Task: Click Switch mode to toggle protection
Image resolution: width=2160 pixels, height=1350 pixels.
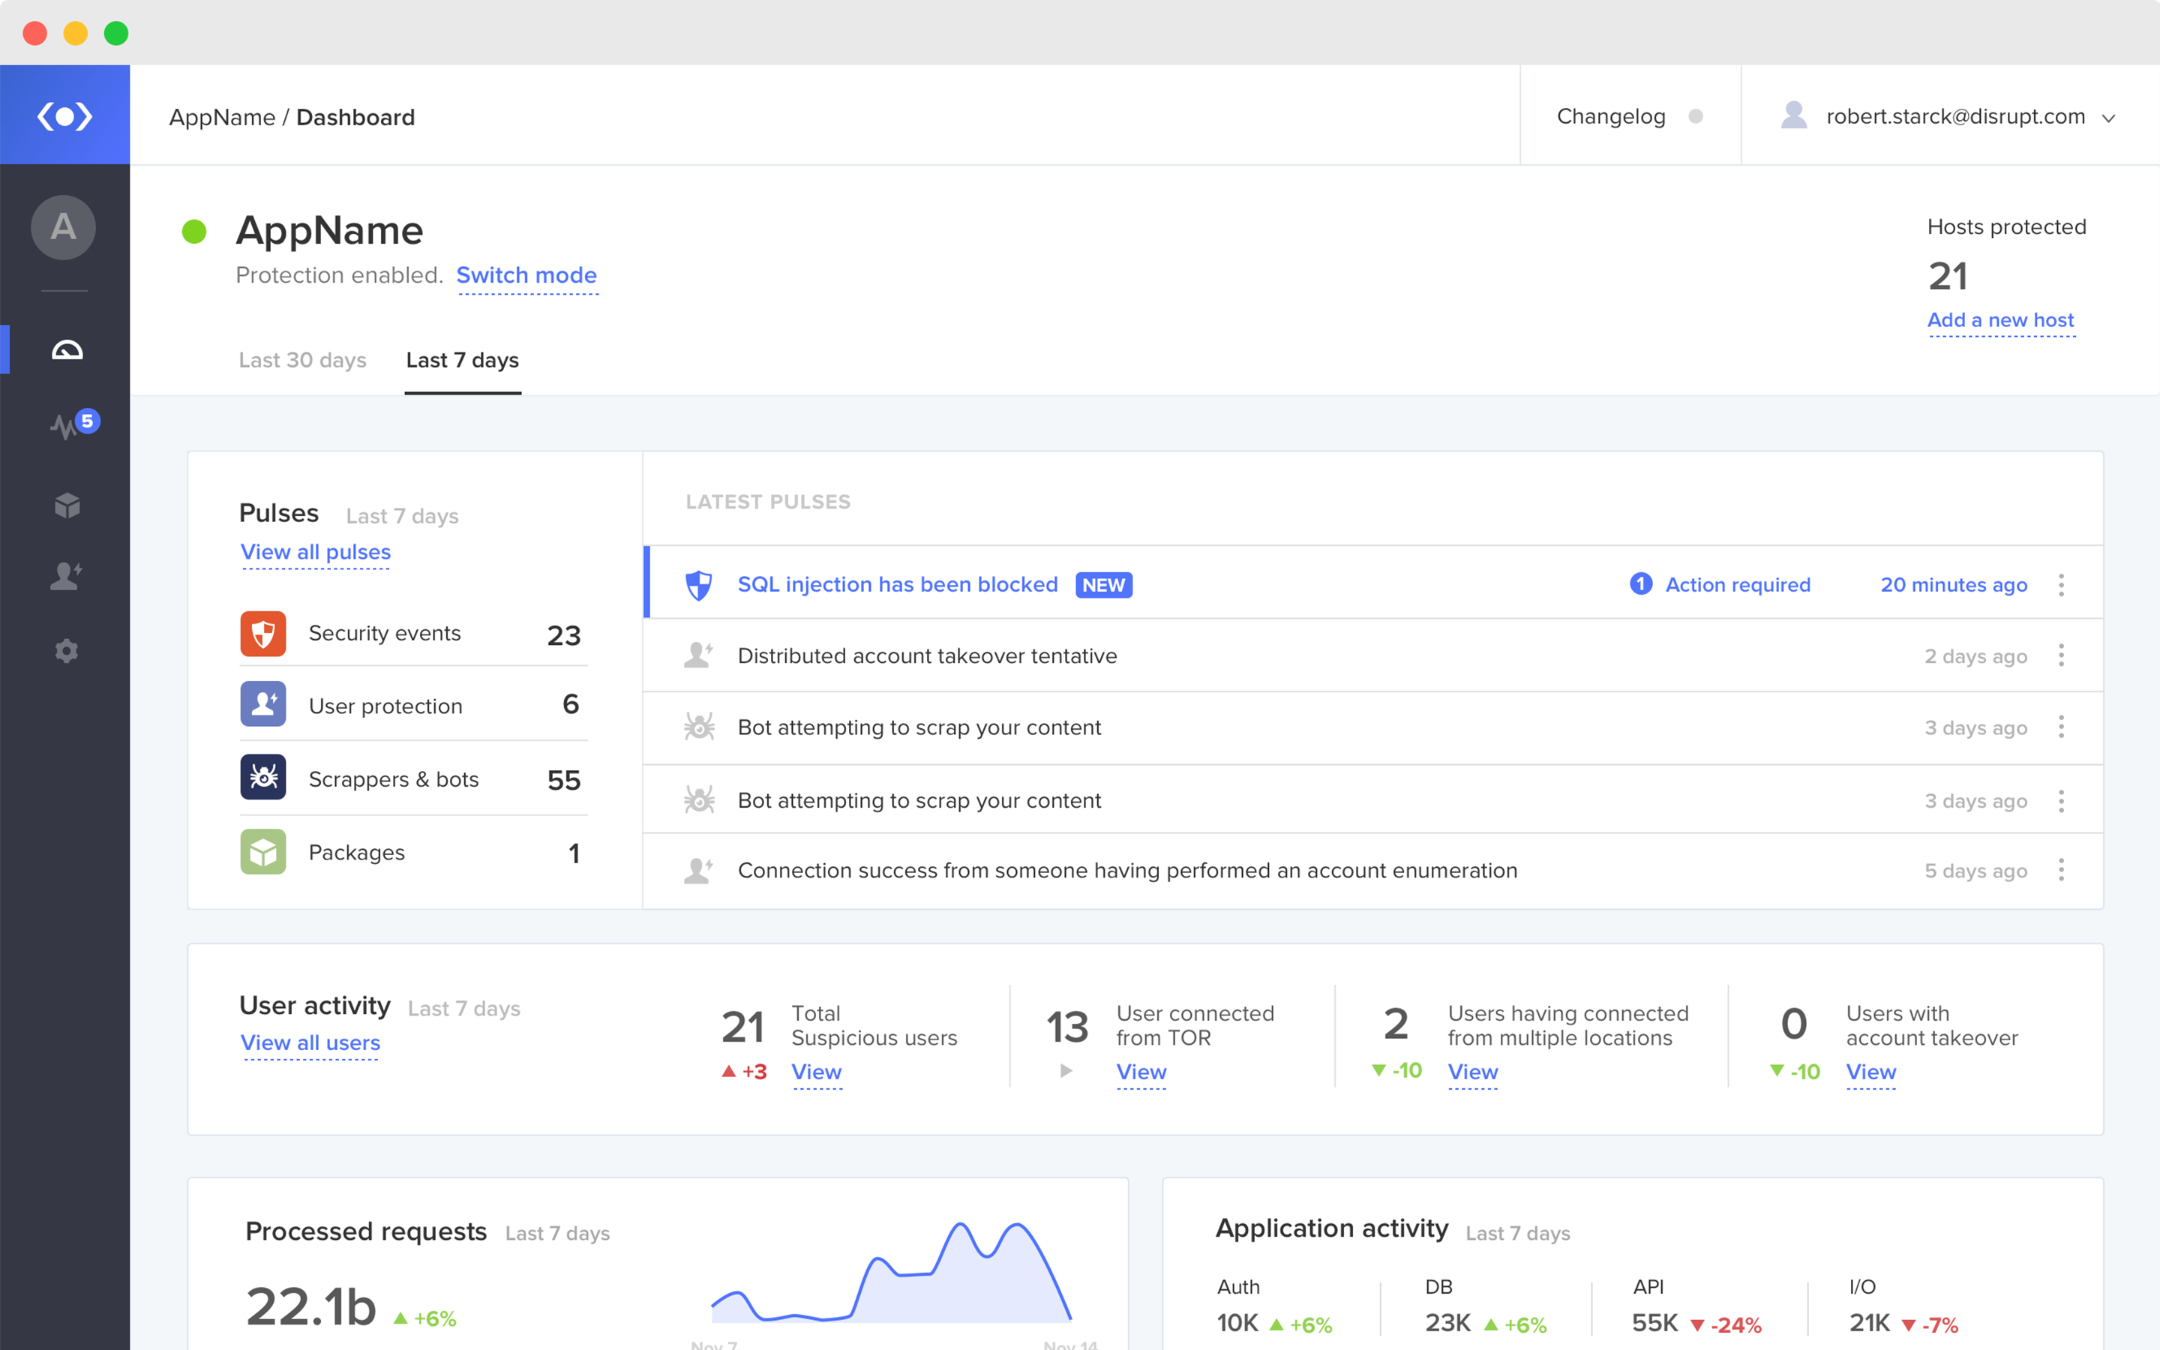Action: pos(526,276)
